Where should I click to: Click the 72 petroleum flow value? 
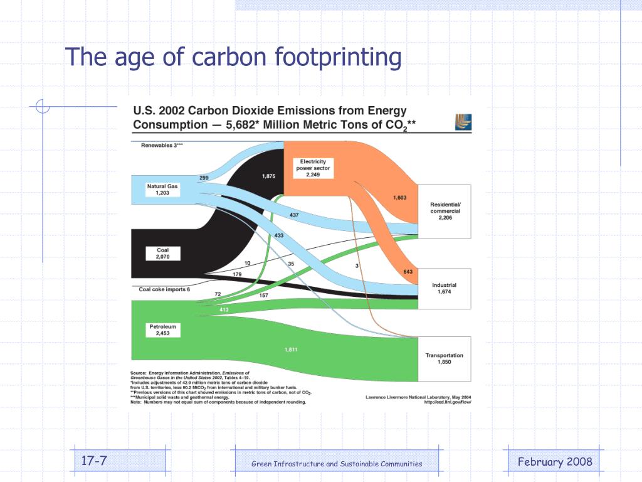pos(218,294)
